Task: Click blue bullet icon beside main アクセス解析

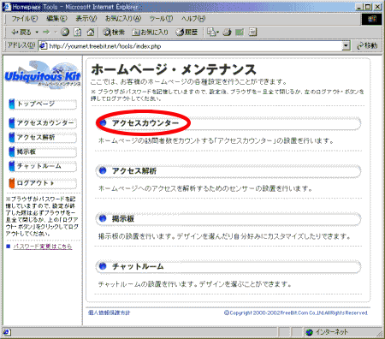Action: tap(103, 170)
